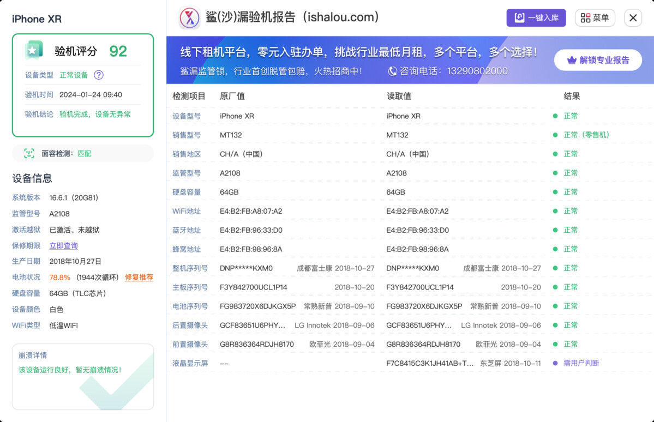Close the report window
The width and height of the screenshot is (654, 422).
pos(633,18)
